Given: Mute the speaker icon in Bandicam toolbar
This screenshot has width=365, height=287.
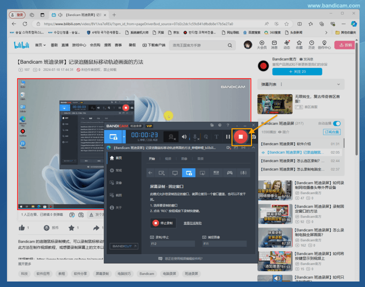Looking at the screenshot, I should [x=184, y=137].
